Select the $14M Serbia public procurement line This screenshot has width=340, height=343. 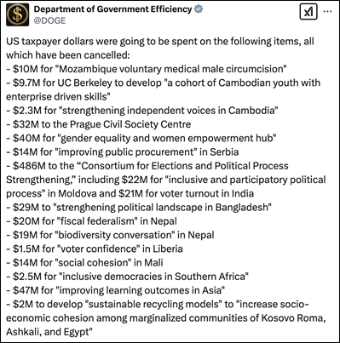(123, 152)
